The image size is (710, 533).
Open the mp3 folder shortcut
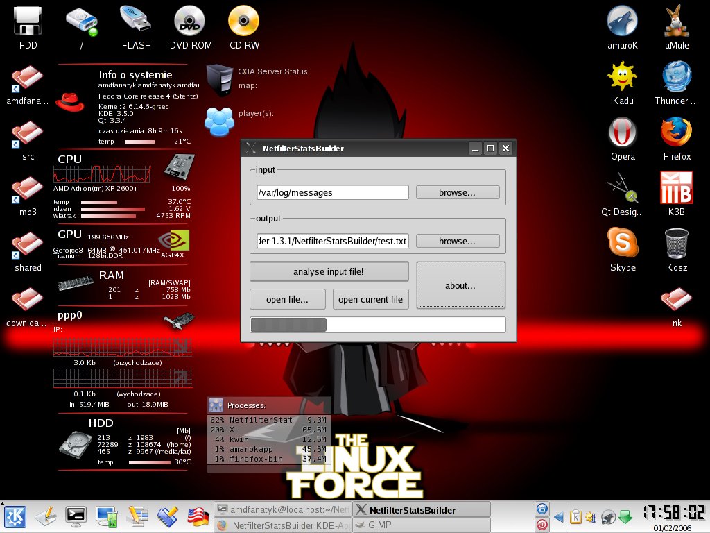click(x=28, y=189)
